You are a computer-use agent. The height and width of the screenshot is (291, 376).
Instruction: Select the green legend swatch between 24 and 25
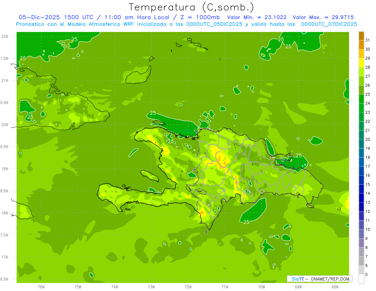click(361, 99)
